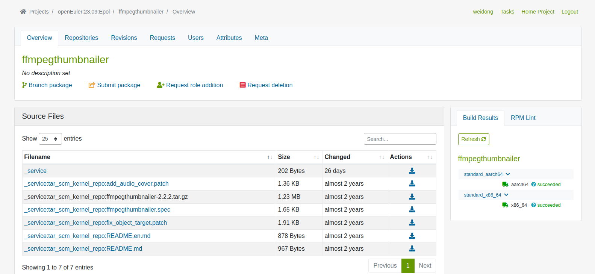Download ffmpegthumbnailer.spec file
The width and height of the screenshot is (595, 274).
tap(412, 210)
